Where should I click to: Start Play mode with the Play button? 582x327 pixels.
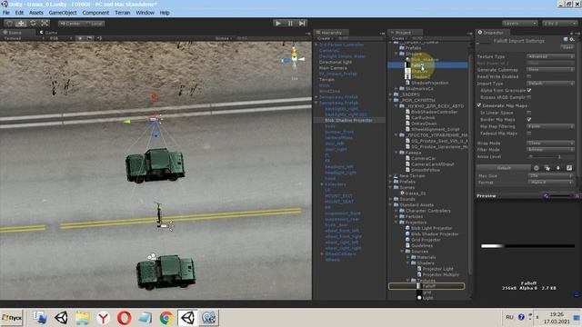[278, 24]
